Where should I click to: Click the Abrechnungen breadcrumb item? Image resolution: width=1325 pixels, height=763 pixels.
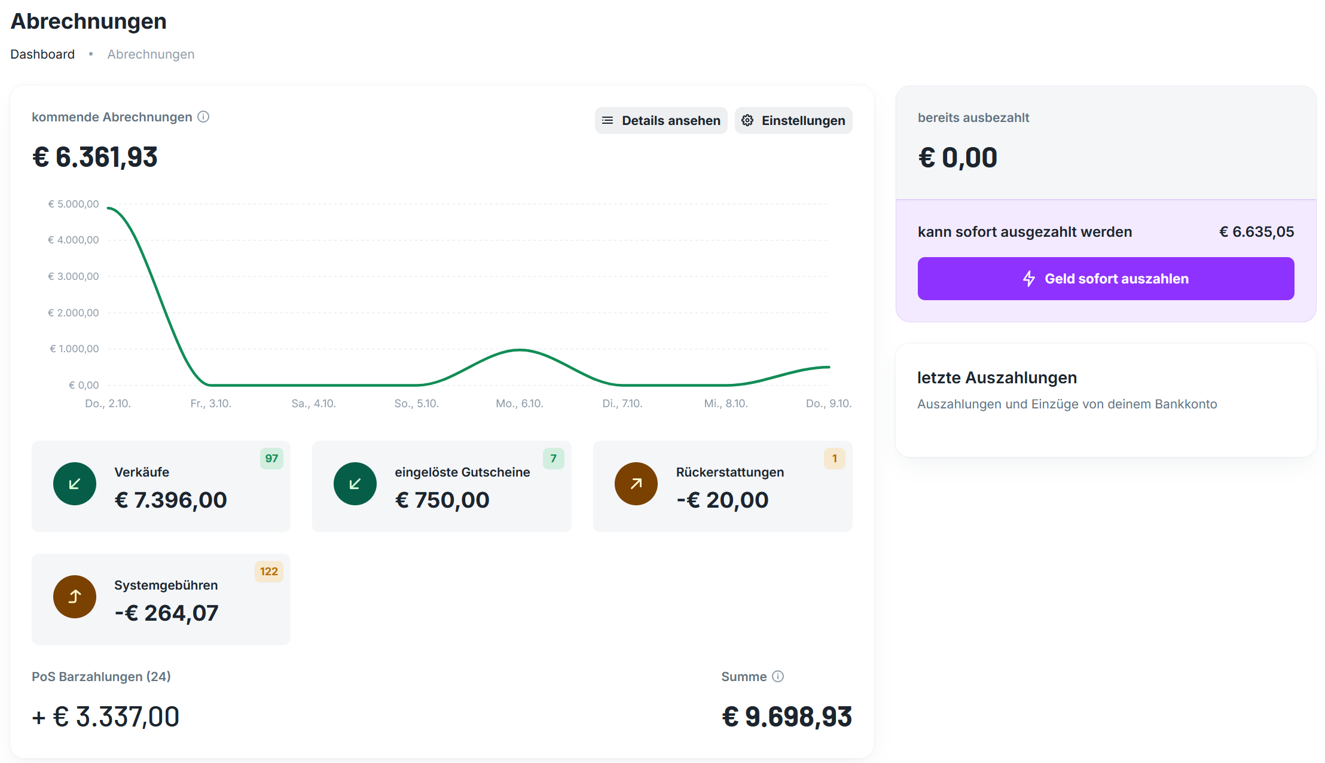(151, 54)
